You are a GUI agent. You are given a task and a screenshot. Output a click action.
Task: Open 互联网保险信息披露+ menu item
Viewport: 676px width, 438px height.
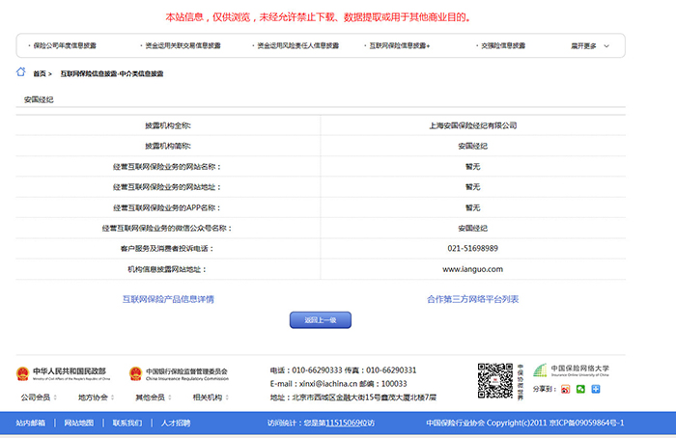(400, 45)
